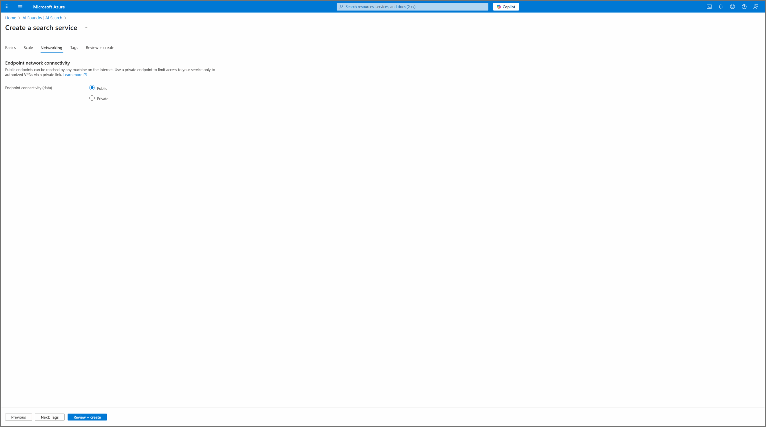Image resolution: width=766 pixels, height=427 pixels.
Task: Open the Azure portal hamburger menu
Action: pos(20,7)
